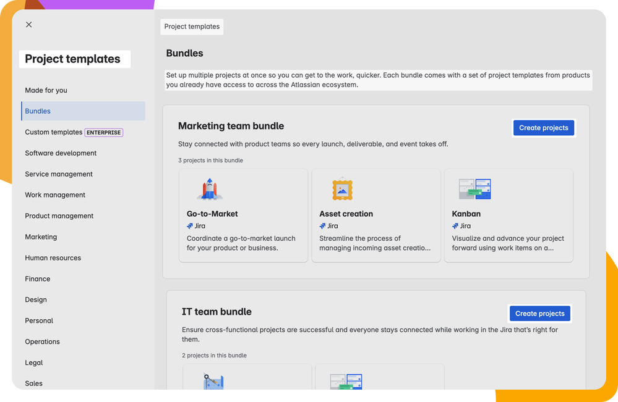Click the Bundles page heading
Screen dimensions: 618x402
[184, 53]
